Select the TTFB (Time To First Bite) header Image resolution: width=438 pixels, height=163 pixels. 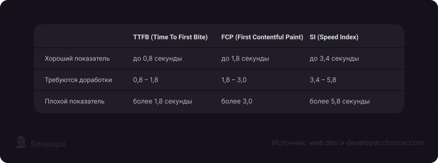(x=170, y=37)
